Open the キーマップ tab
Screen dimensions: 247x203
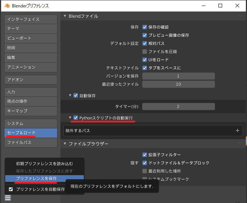point(31,111)
